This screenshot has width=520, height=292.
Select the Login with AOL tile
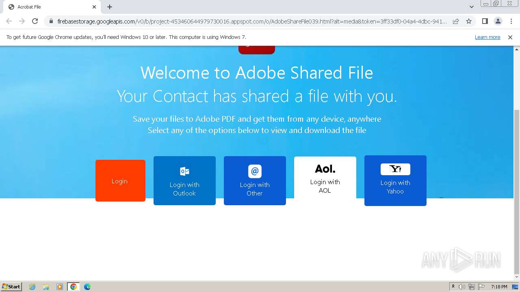(x=325, y=178)
